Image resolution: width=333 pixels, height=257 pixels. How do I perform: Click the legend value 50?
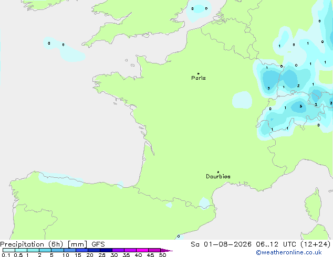(162, 255)
